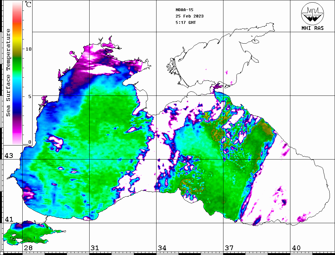The image size is (335, 255).
Task: Click the "MHI RAS" label text
Action: point(312,28)
